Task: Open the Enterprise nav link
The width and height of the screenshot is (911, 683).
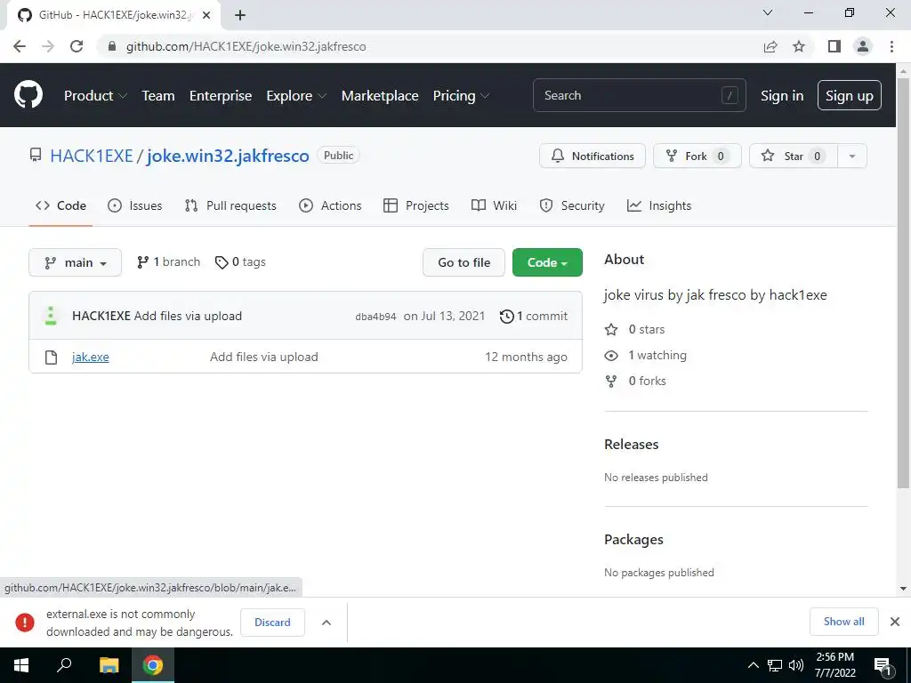Action: coord(221,95)
